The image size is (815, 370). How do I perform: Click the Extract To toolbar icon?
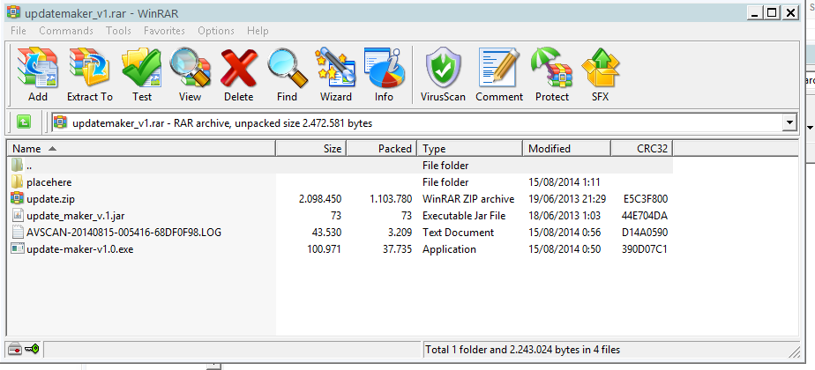coord(89,67)
